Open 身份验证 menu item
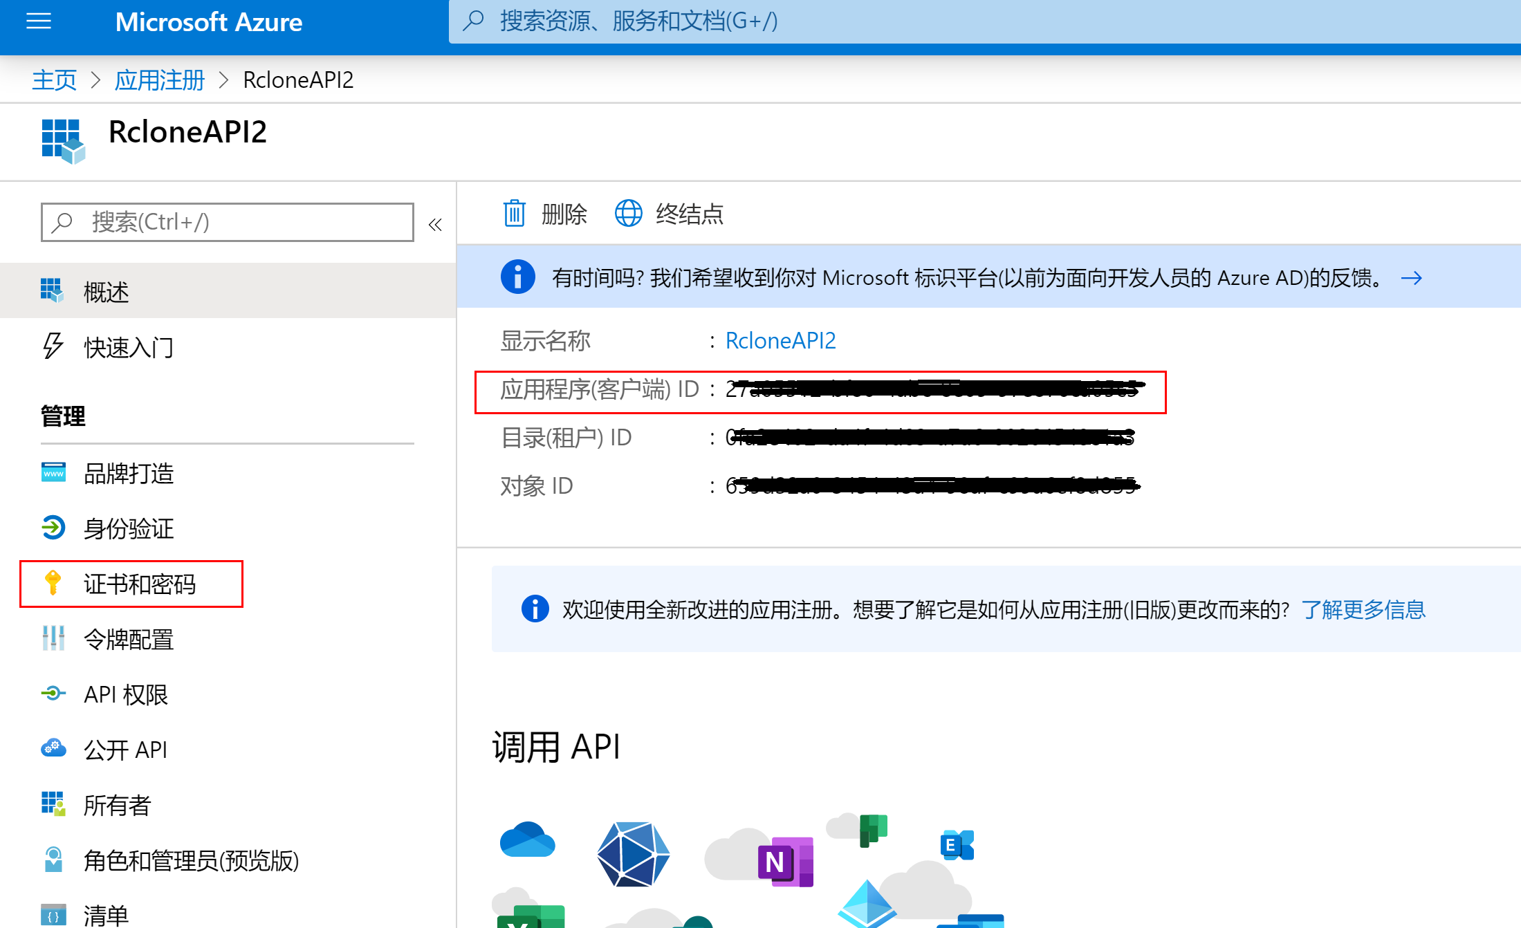This screenshot has width=1521, height=928. [228, 529]
